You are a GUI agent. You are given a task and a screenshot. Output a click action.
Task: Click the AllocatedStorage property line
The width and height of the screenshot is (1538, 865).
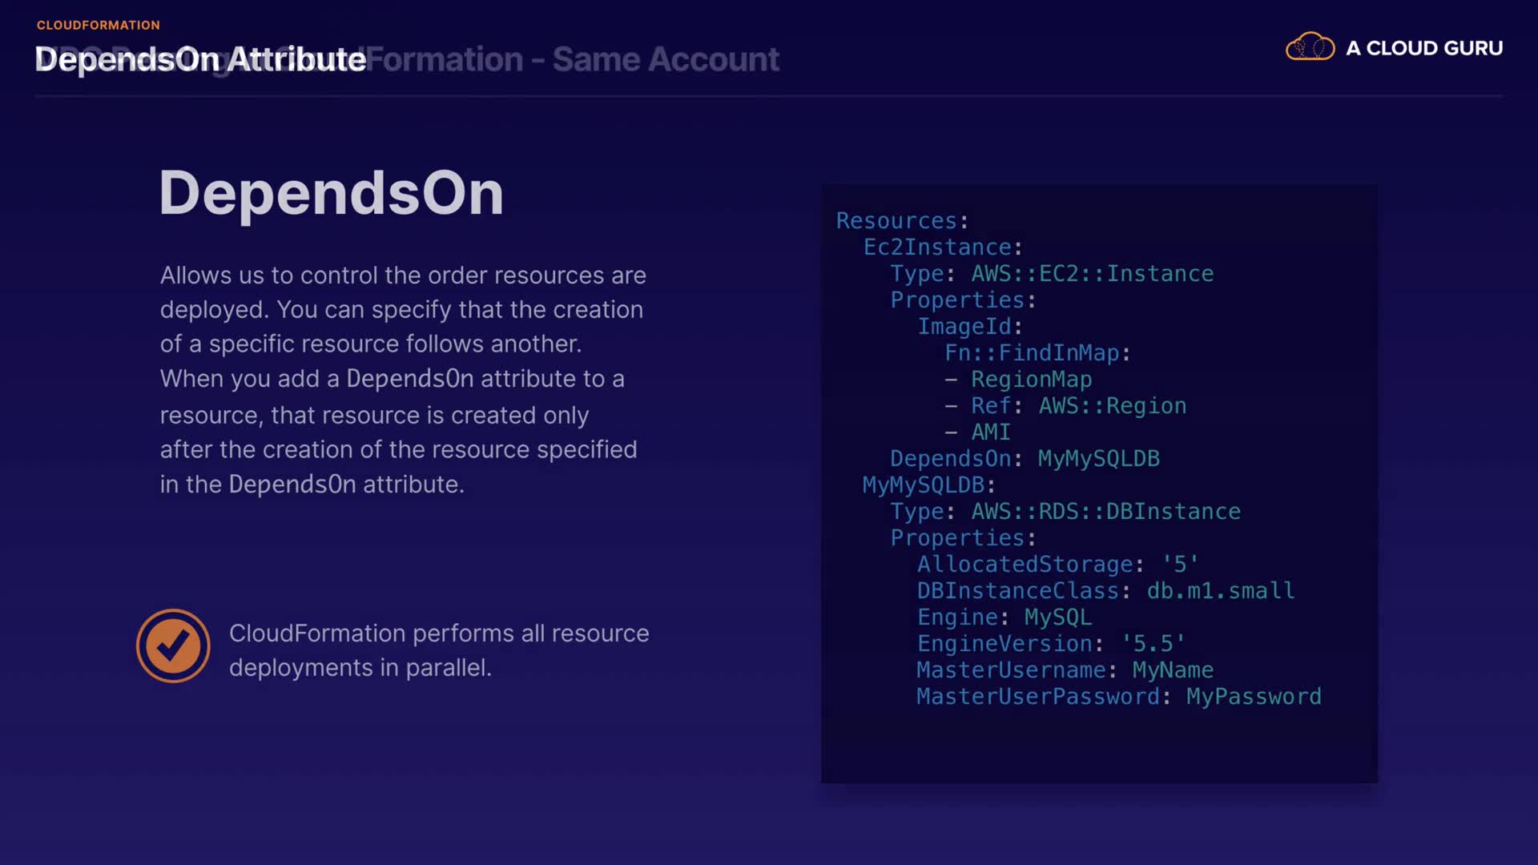coord(1057,564)
